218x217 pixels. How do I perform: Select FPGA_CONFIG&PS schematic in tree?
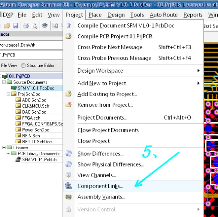tap(42, 124)
